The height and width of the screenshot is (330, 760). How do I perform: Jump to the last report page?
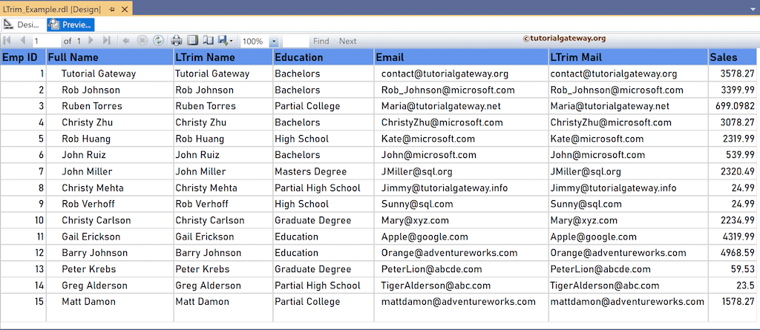(x=106, y=41)
